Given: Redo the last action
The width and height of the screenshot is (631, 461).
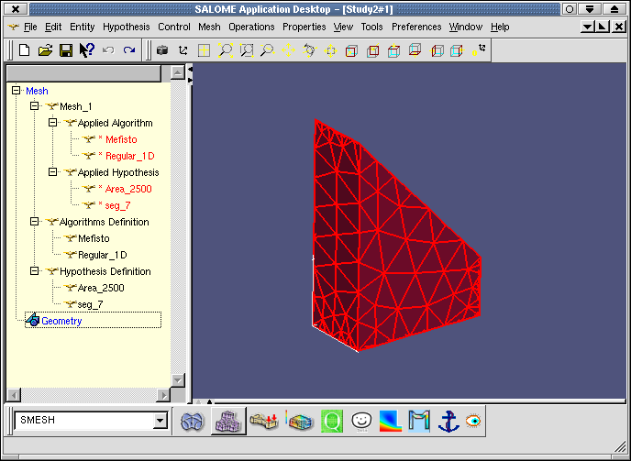Looking at the screenshot, I should (x=129, y=50).
